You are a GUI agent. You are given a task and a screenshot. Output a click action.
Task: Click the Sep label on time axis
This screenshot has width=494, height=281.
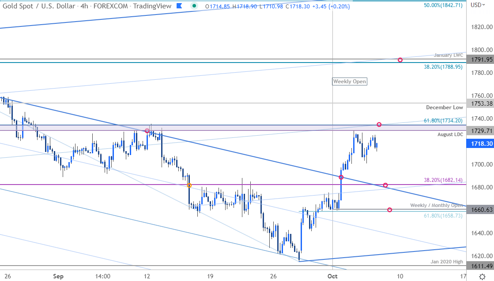[x=58, y=276]
